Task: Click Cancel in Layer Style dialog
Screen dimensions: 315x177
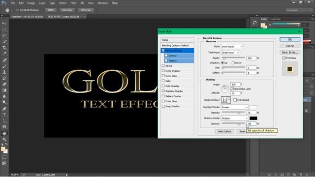Action: tap(290, 46)
